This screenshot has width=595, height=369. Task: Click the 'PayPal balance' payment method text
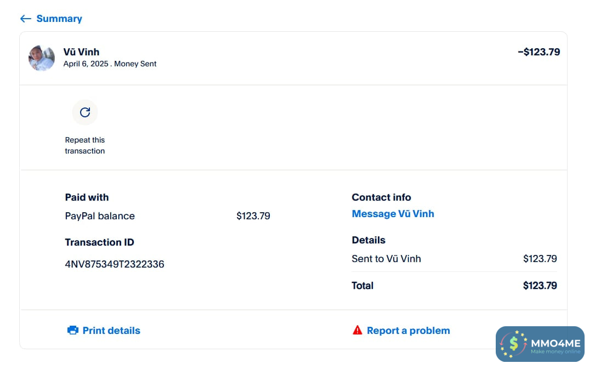pyautogui.click(x=100, y=216)
